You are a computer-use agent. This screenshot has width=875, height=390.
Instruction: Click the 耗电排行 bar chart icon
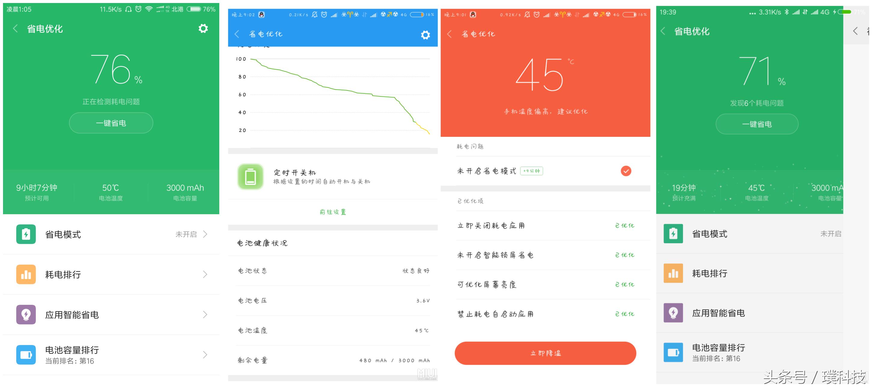click(x=26, y=274)
